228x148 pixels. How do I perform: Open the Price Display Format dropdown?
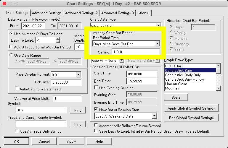point(78,74)
